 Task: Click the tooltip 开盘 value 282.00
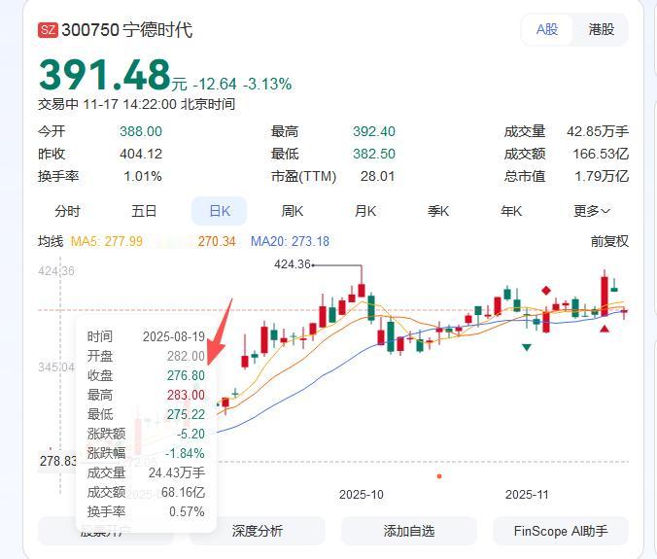pyautogui.click(x=186, y=356)
